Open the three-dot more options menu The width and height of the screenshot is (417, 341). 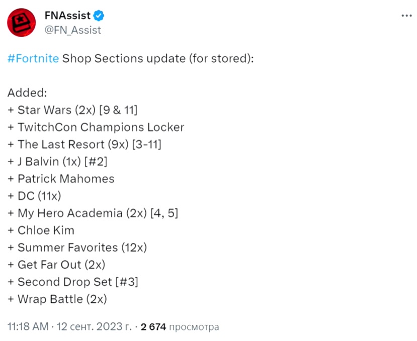pos(406,16)
